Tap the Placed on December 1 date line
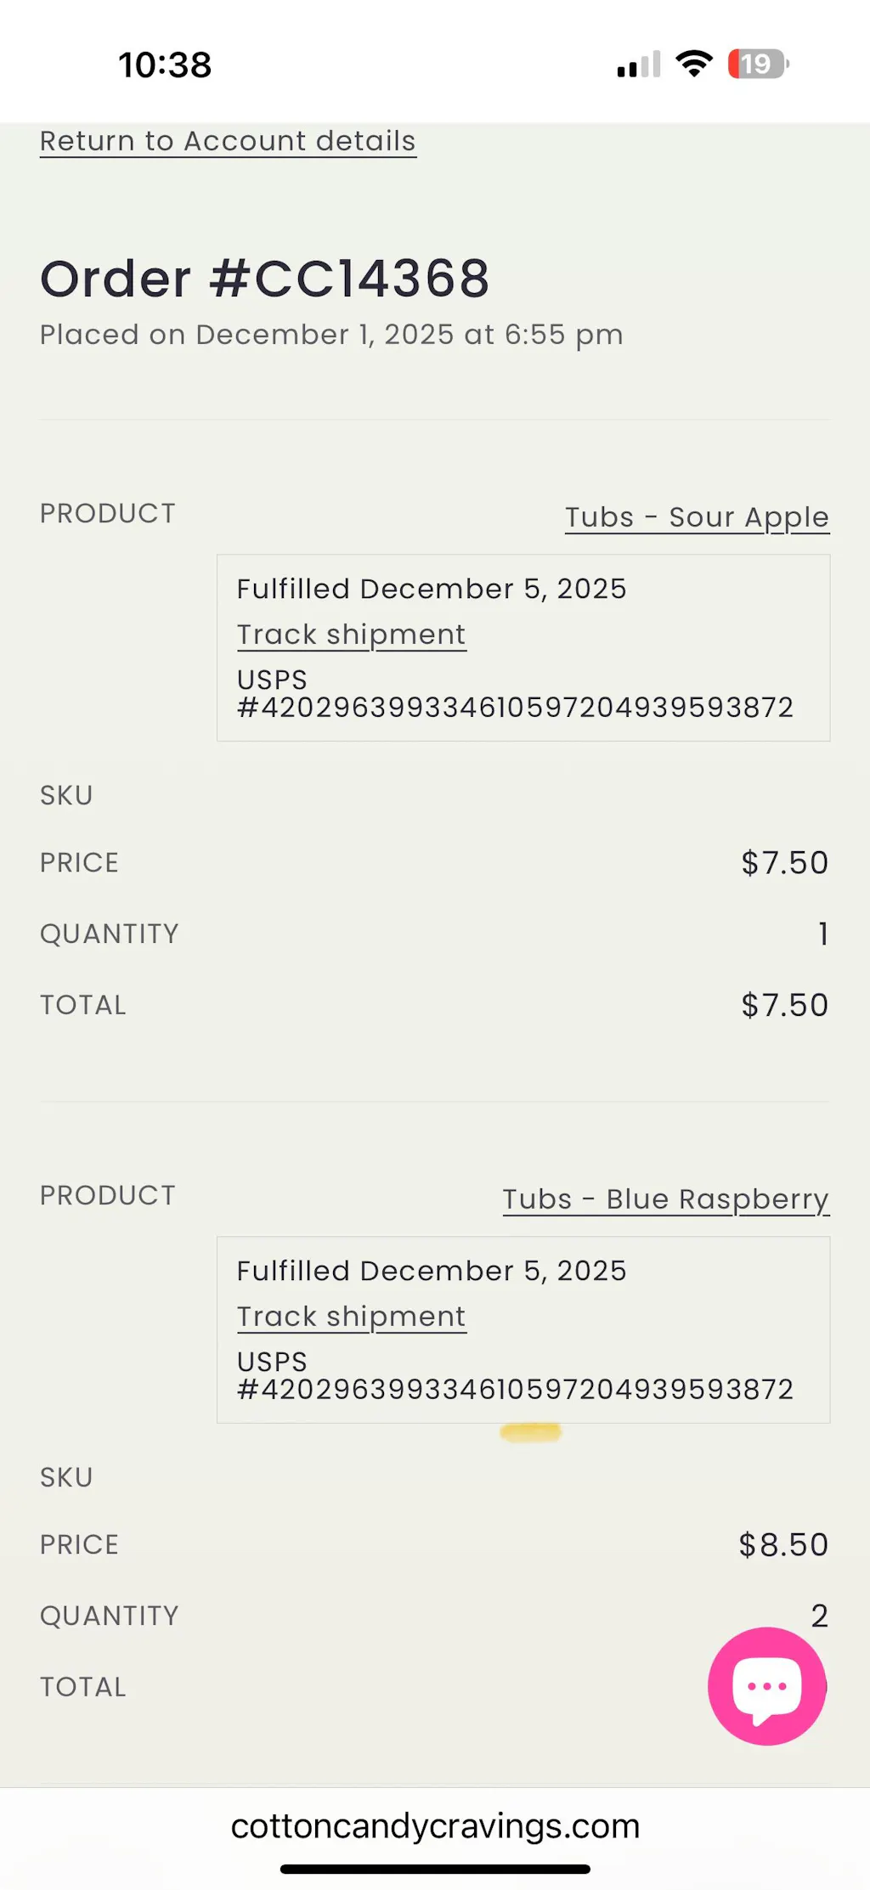870x1890 pixels. click(x=331, y=335)
